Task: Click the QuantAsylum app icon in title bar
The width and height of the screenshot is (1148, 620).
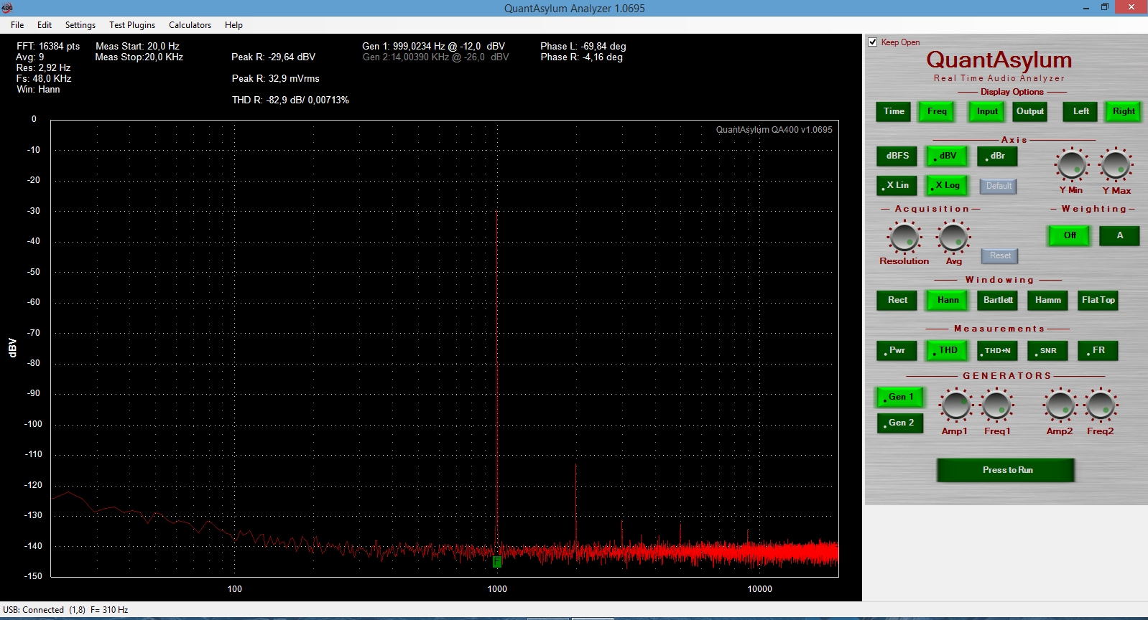Action: click(7, 8)
